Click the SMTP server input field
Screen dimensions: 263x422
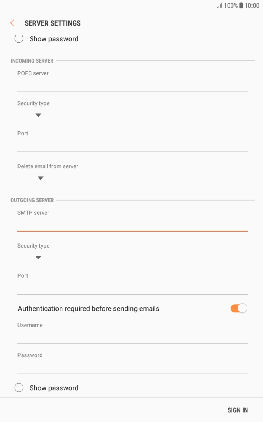point(132,224)
